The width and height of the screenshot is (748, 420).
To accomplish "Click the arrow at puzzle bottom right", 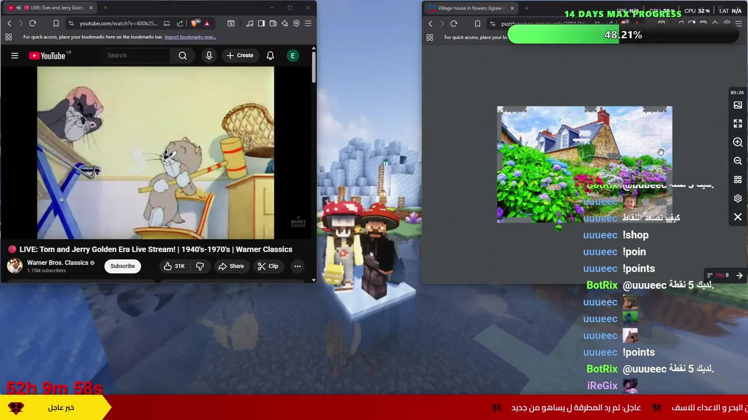I will (x=739, y=275).
